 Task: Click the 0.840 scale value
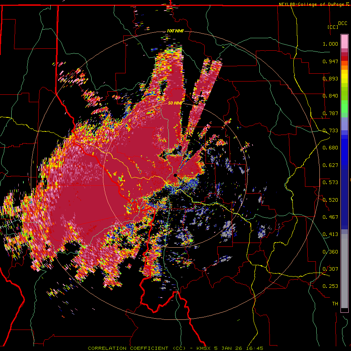point(330,96)
